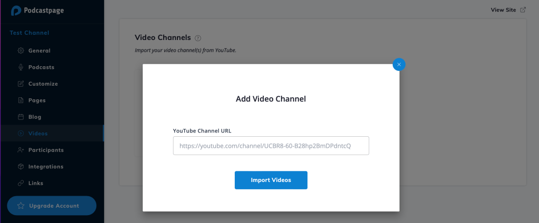
Task: Click the Import Videos button
Action: pyautogui.click(x=271, y=180)
